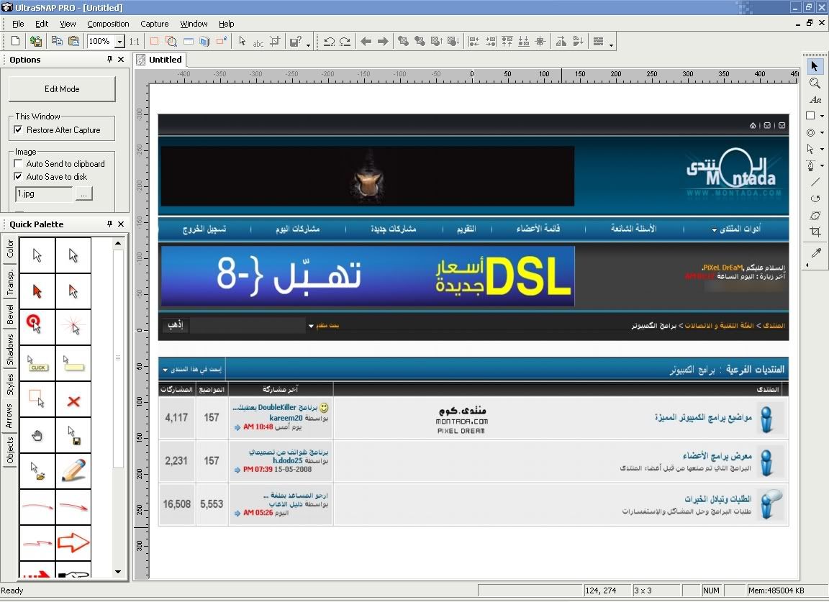Click the browse '...' button next to 1.jpg
Image resolution: width=829 pixels, height=602 pixels.
[83, 194]
